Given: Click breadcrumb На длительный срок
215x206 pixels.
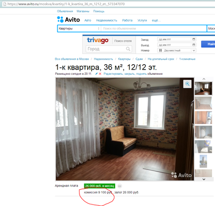Looking at the screenshot, I should (161, 59).
